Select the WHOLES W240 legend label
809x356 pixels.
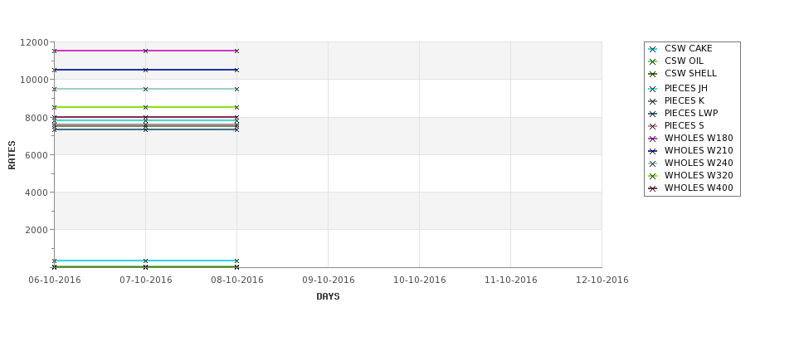click(699, 163)
